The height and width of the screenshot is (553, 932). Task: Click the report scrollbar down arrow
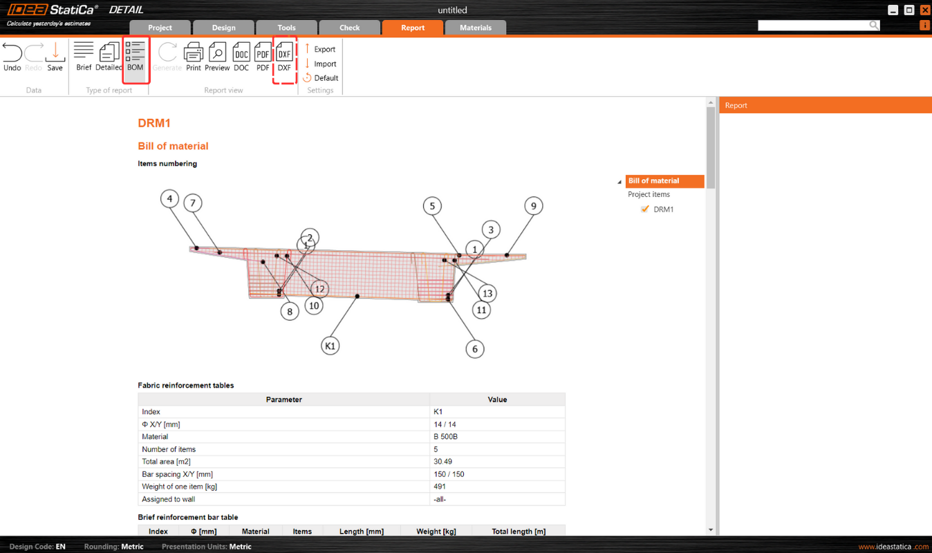pyautogui.click(x=711, y=529)
